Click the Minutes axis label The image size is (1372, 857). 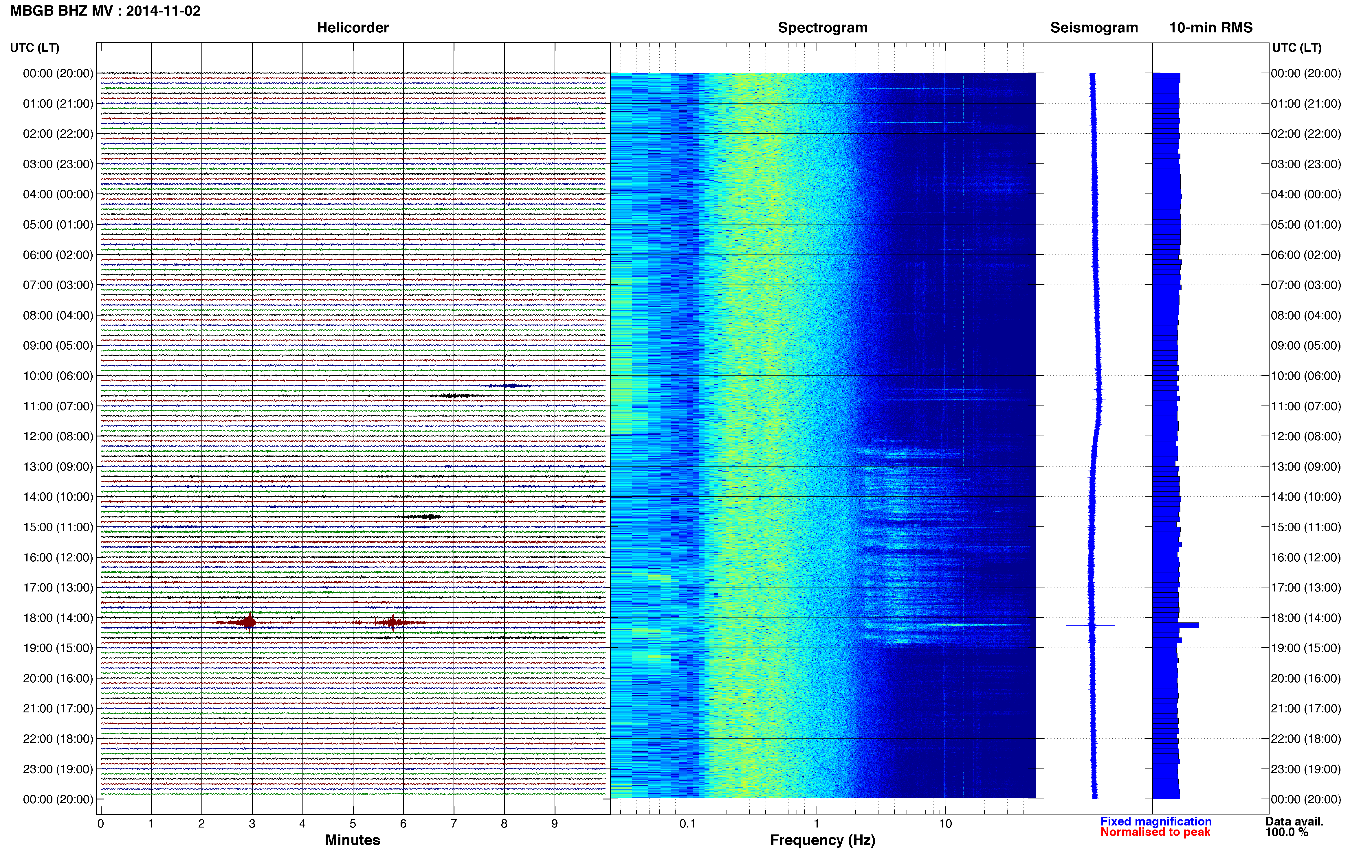[353, 840]
